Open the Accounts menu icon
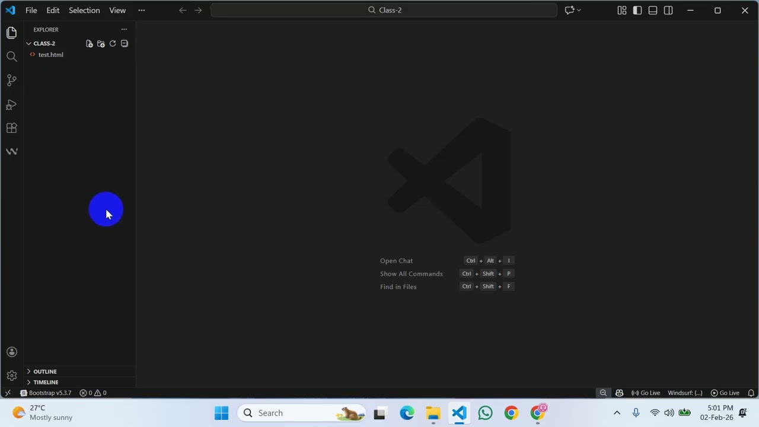This screenshot has width=759, height=427. coord(11,352)
